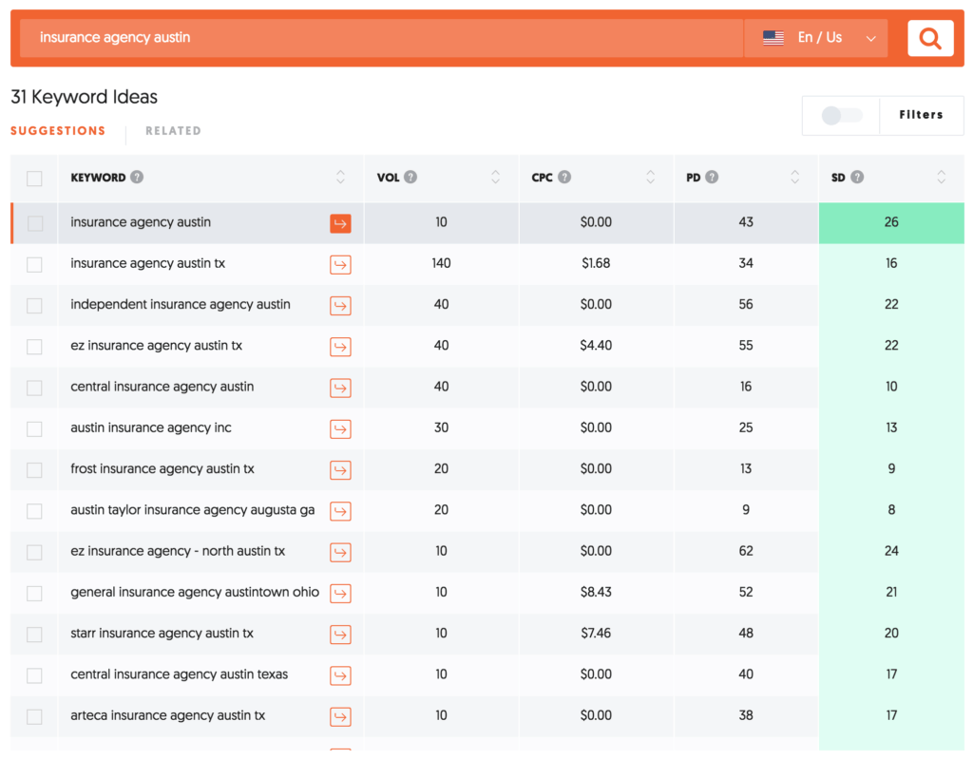Open arrow icon for arteca insurance agency austin tx
The image size is (973, 759).
340,717
